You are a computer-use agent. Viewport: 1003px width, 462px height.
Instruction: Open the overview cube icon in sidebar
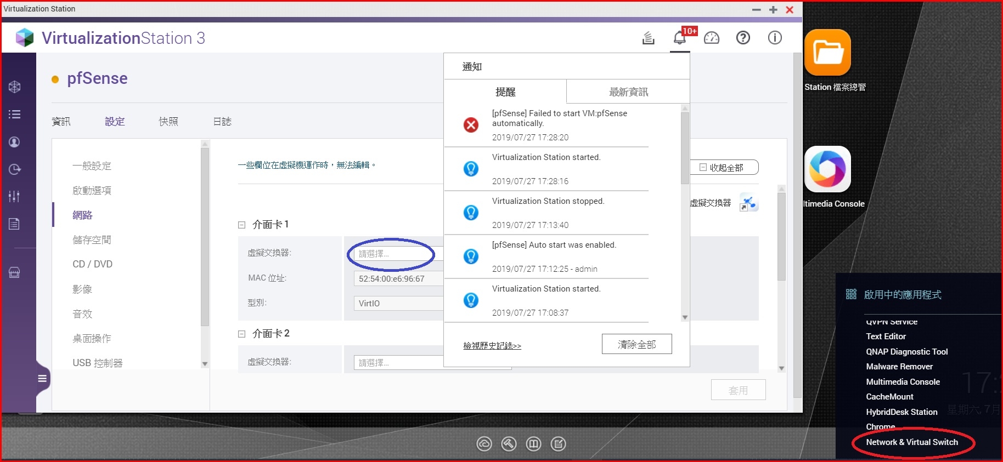15,87
